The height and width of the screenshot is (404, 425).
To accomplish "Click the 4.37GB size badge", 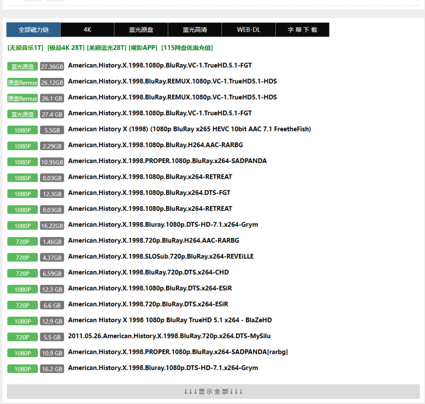I will click(52, 258).
